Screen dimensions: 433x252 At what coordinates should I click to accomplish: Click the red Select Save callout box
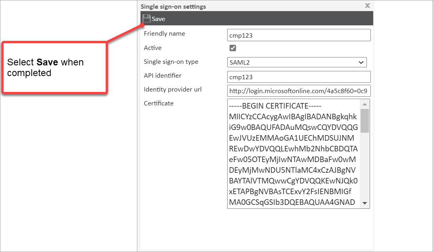coord(54,67)
